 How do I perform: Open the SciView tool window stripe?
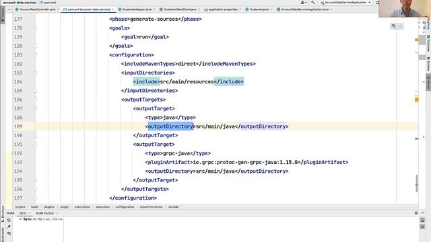tap(428, 64)
